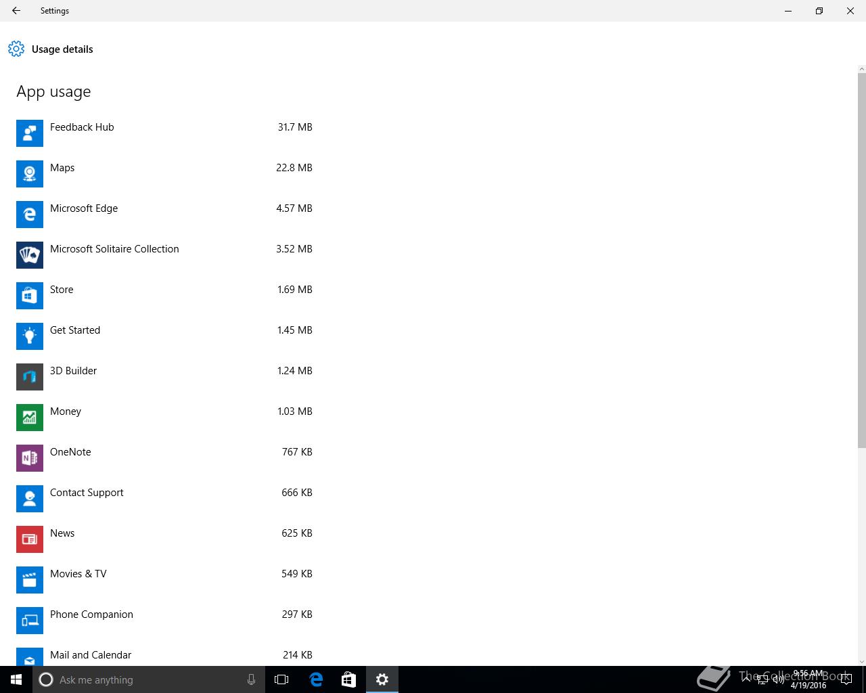Click the Movies & TV app icon
This screenshot has width=866, height=693.
click(x=30, y=580)
